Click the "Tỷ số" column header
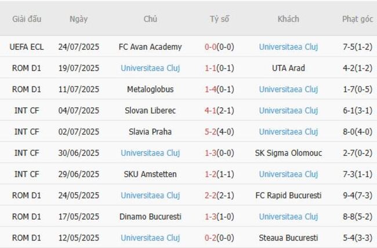The image size is (377, 248). [x=219, y=19]
